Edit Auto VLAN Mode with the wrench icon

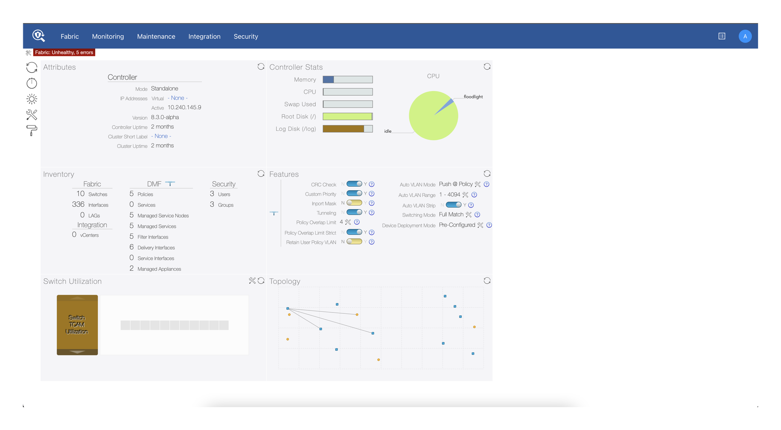click(478, 184)
